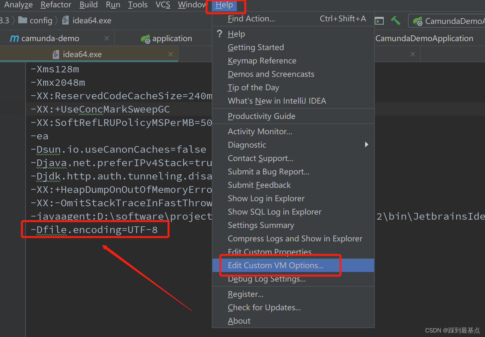Viewport: 485px width, 337px height.
Task: Click the config folder icon in breadcrumb
Action: point(23,20)
